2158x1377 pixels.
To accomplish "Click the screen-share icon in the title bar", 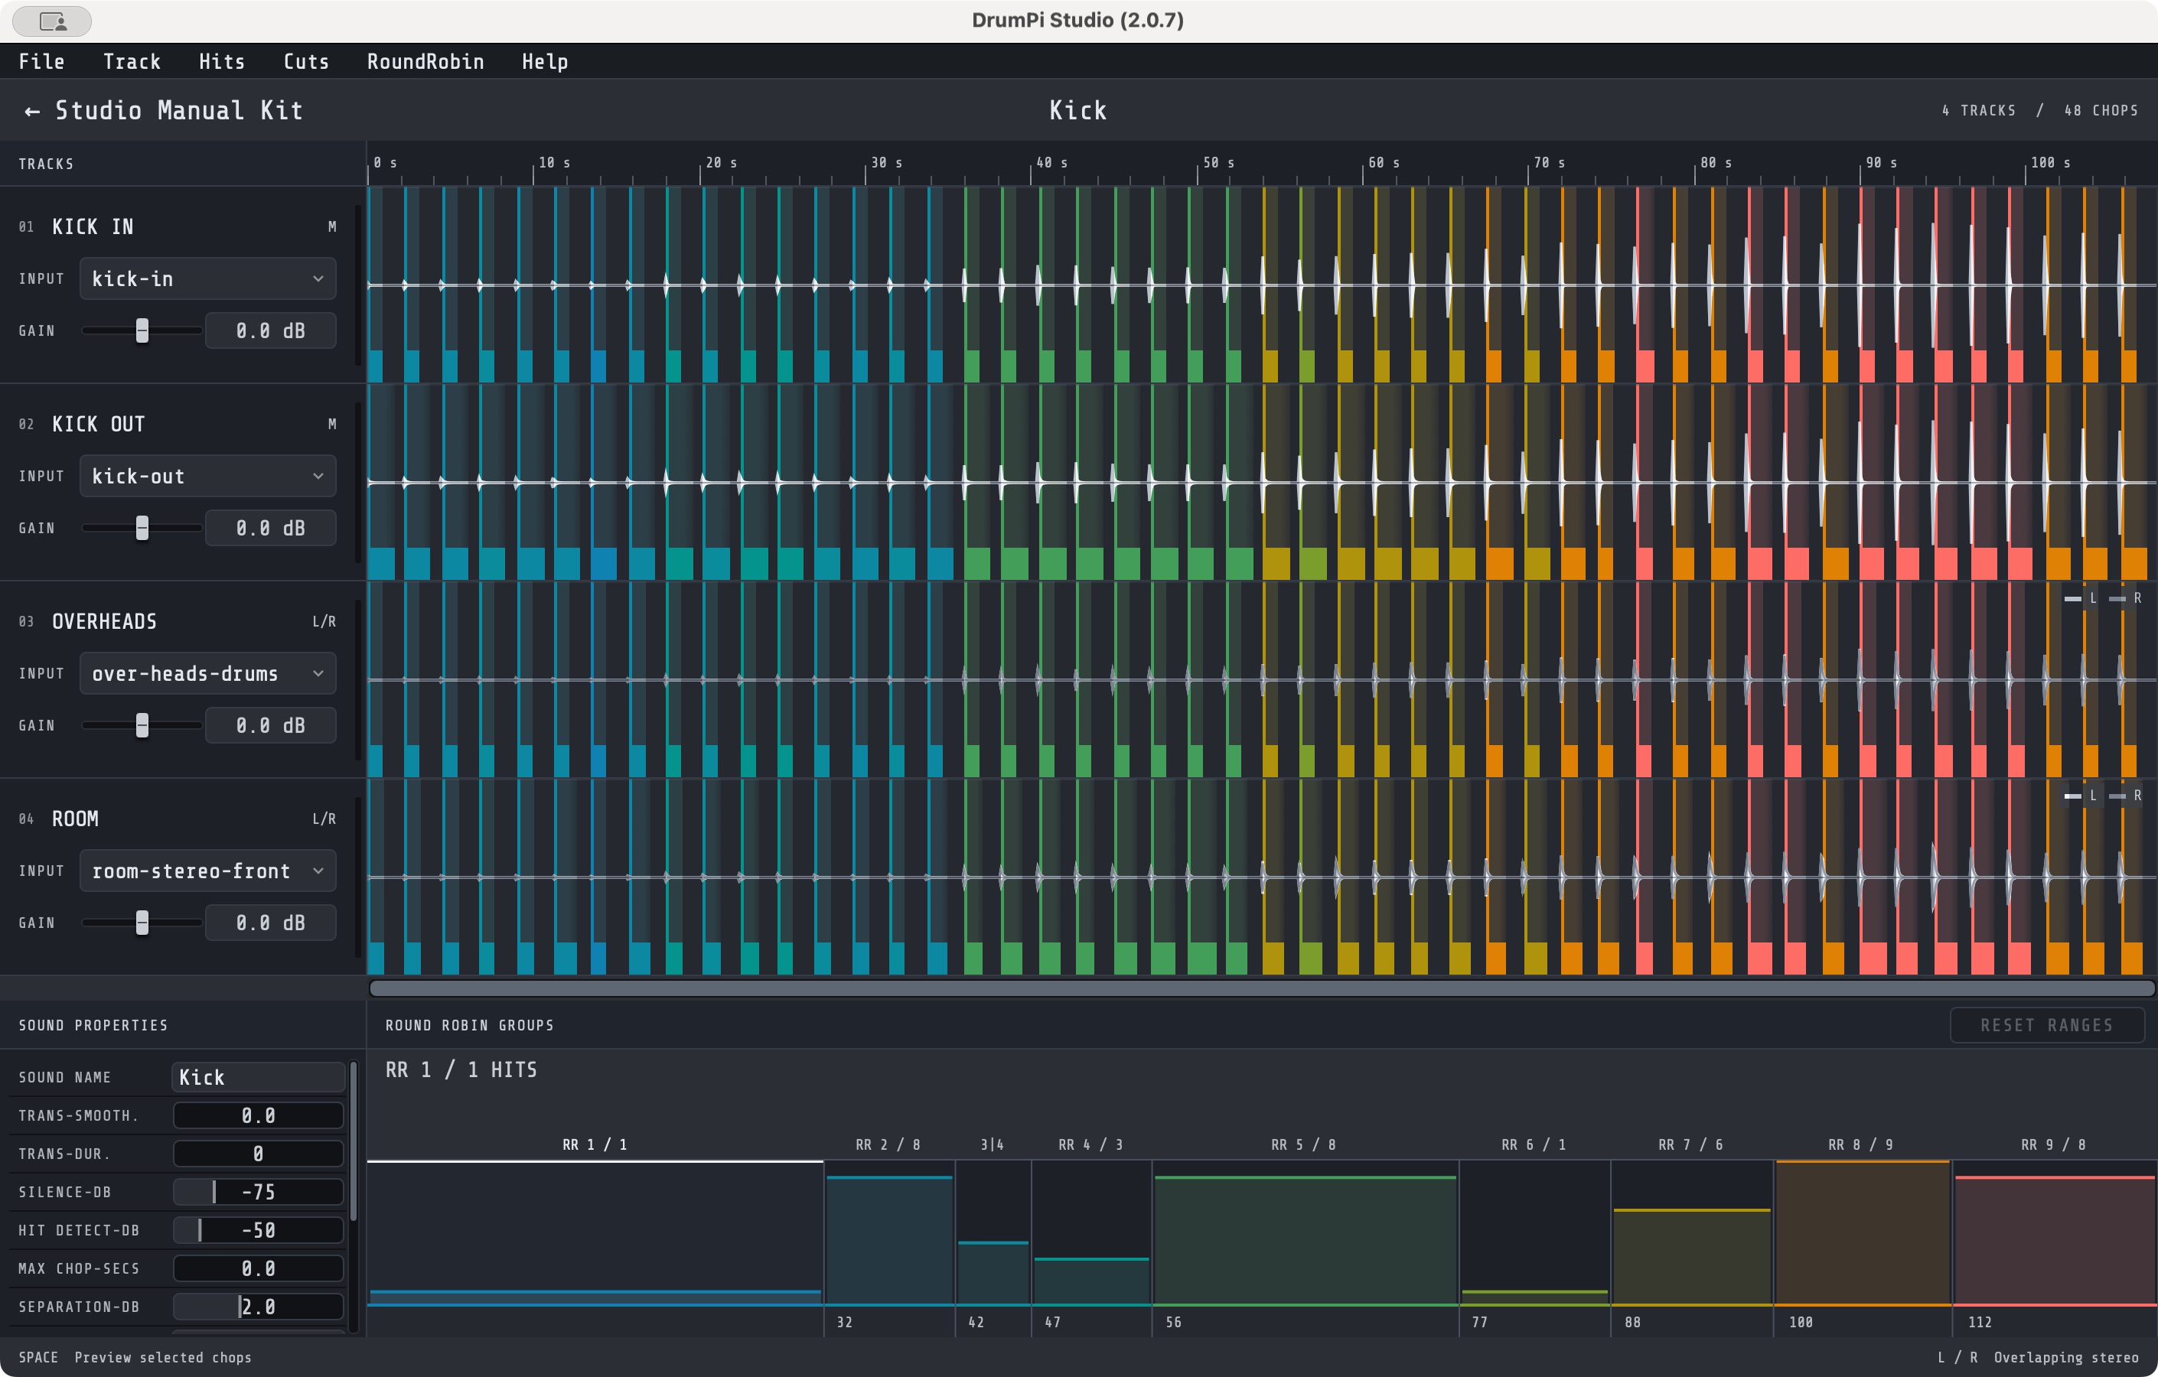I will coord(52,21).
